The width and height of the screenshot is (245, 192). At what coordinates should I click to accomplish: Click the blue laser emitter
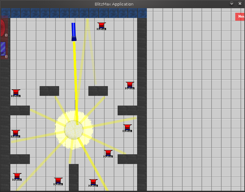tap(73, 32)
